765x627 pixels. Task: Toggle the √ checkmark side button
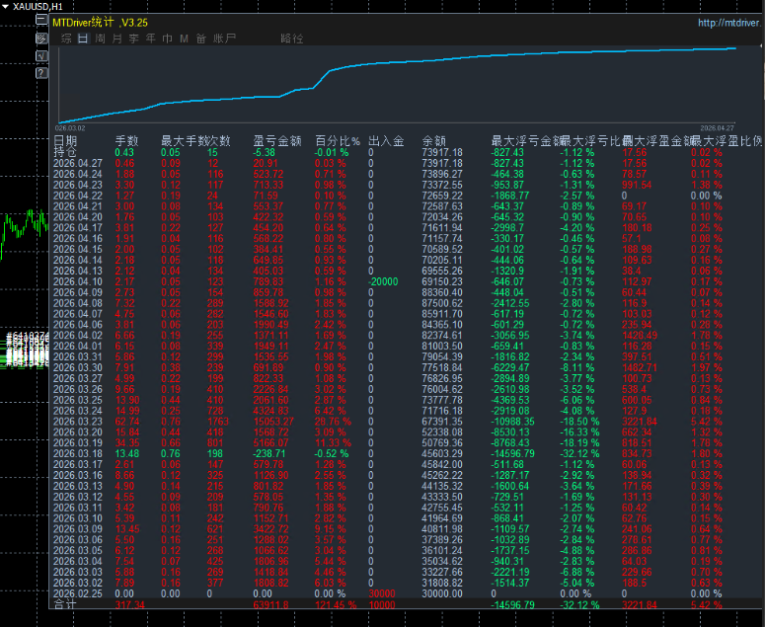click(x=41, y=55)
